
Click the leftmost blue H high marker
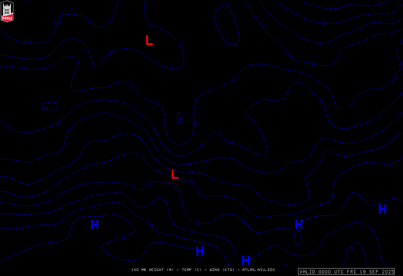coord(95,224)
